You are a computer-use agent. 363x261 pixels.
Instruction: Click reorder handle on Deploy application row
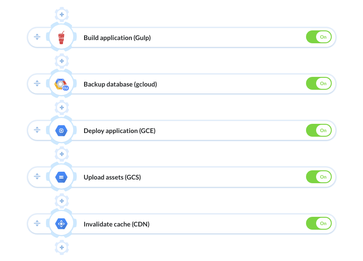pyautogui.click(x=37, y=130)
